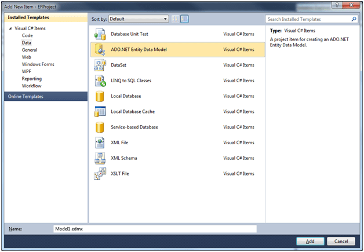Select the Local Database Cache label
Screen dimensions: 364x252
tap(133, 112)
